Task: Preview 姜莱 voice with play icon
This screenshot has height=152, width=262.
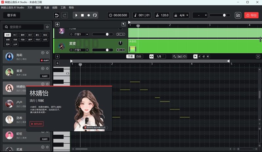Action: 43,68
